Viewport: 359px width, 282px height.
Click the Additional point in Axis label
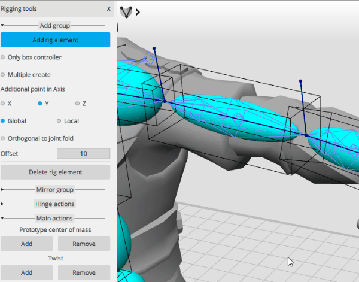click(33, 89)
